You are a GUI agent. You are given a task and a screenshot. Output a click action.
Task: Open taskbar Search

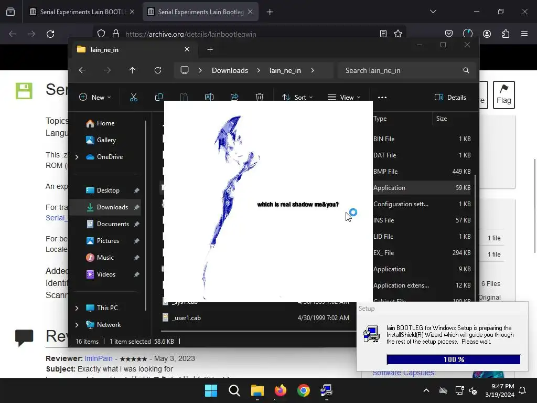234,390
